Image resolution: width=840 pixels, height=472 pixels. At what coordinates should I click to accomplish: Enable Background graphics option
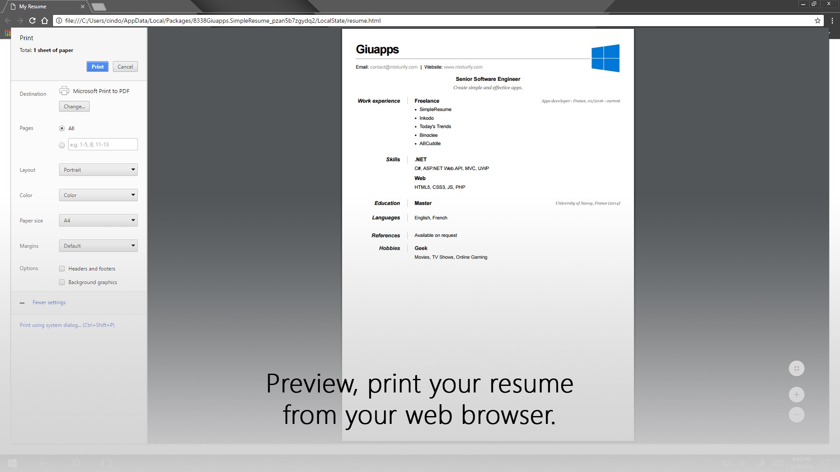coord(62,282)
